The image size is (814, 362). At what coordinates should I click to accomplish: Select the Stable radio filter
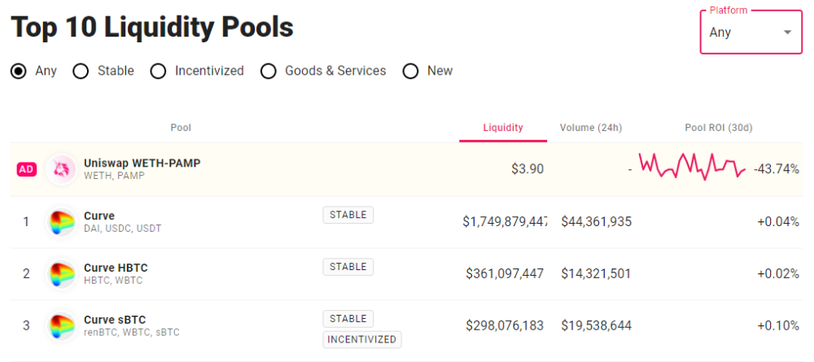point(81,71)
